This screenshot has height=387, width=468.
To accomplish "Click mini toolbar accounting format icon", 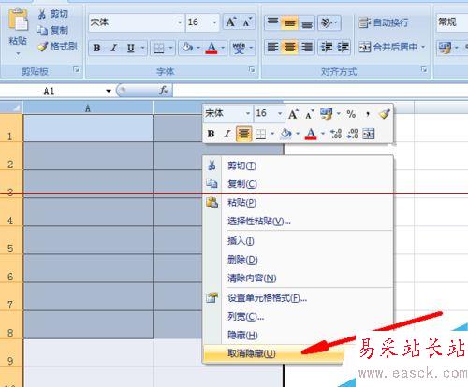I will point(327,114).
